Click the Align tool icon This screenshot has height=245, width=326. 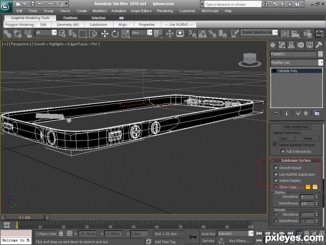[295, 34]
